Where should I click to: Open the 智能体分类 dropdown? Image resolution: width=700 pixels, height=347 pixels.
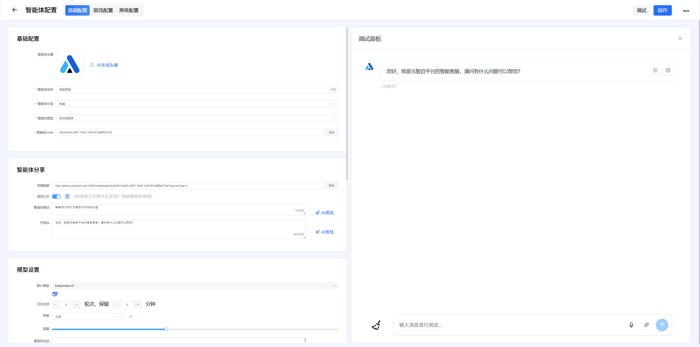(197, 104)
